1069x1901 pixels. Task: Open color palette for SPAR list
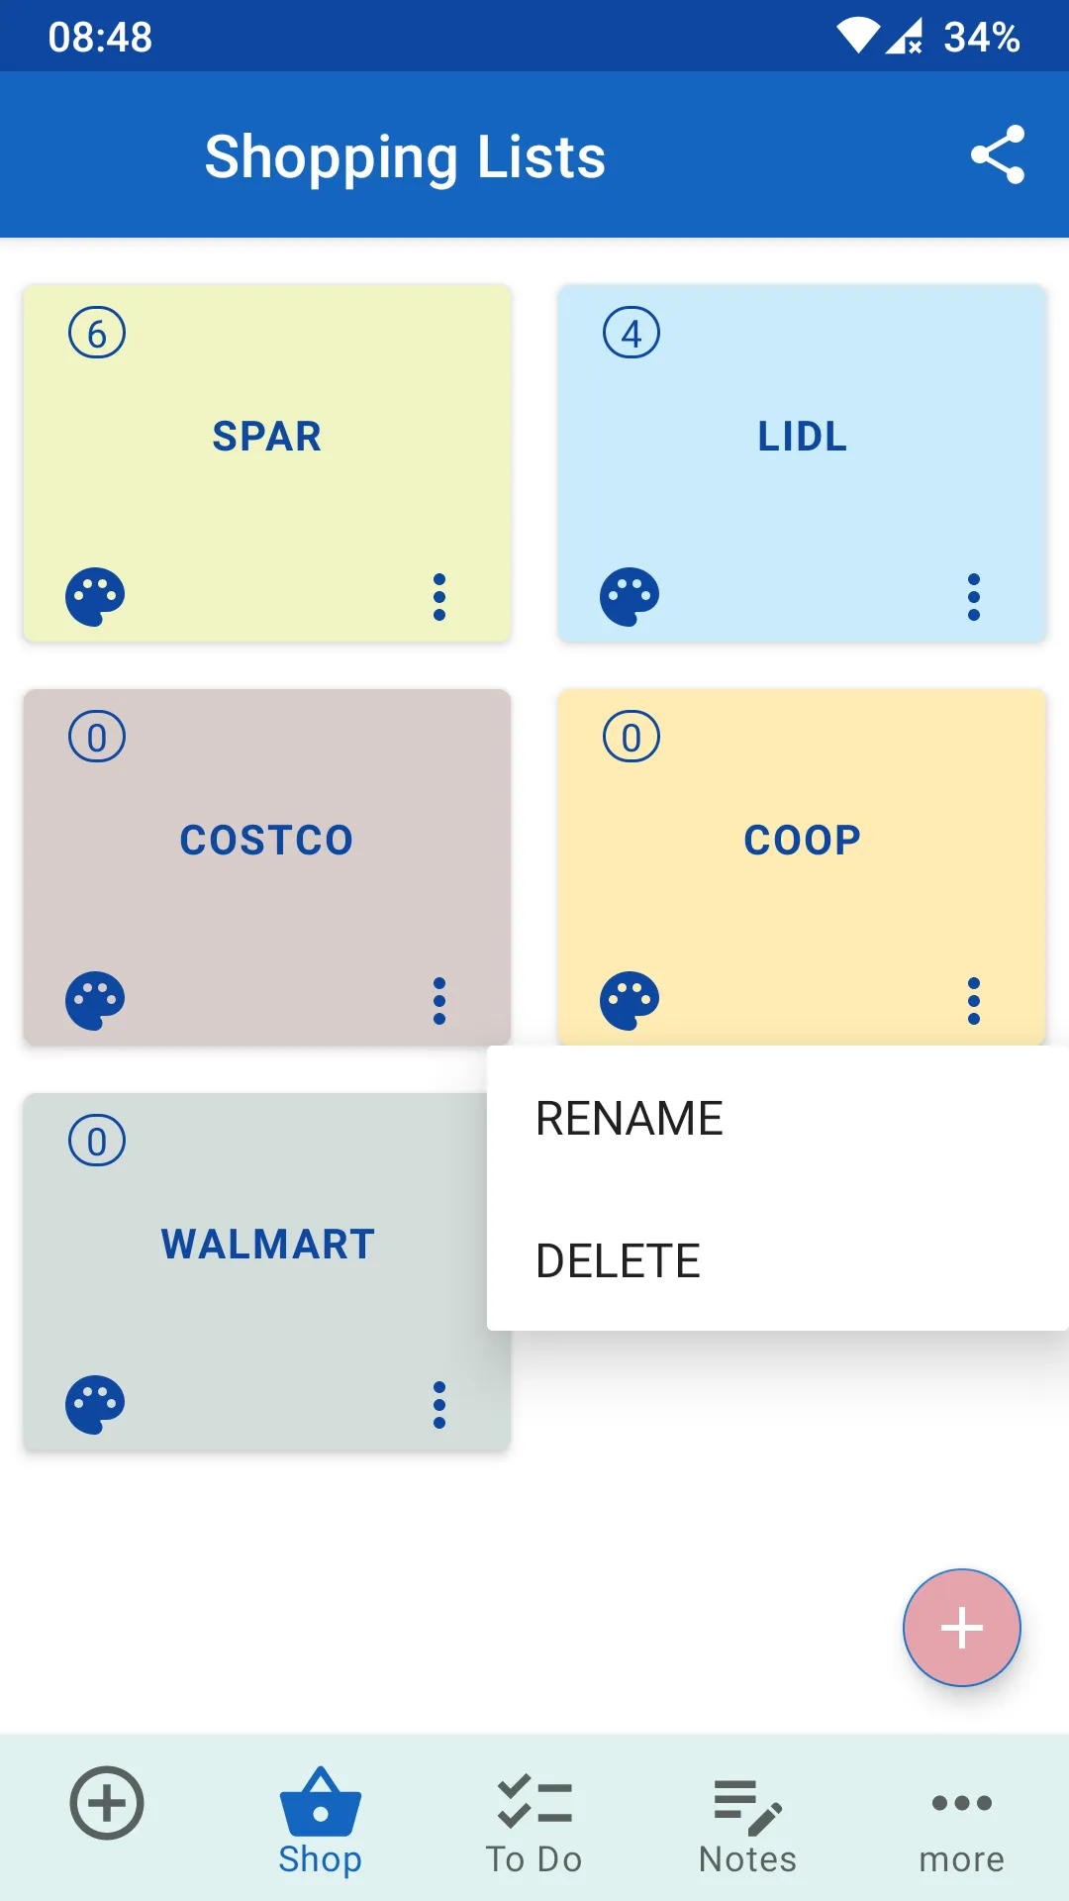click(95, 597)
